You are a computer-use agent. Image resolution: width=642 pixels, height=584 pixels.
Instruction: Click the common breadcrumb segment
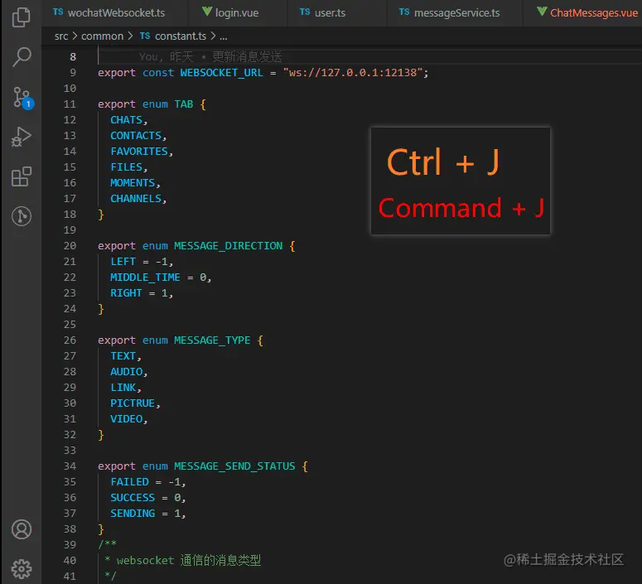(x=103, y=36)
